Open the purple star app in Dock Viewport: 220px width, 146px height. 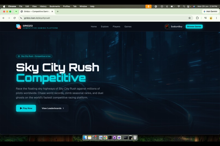coord(119,138)
